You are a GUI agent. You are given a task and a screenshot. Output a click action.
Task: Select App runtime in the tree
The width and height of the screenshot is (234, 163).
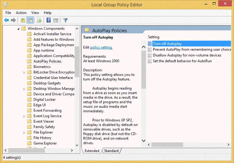point(44,50)
